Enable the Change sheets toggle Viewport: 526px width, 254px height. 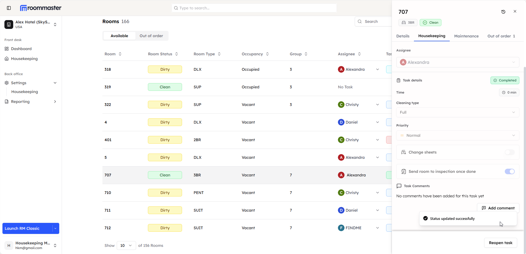pyautogui.click(x=510, y=152)
